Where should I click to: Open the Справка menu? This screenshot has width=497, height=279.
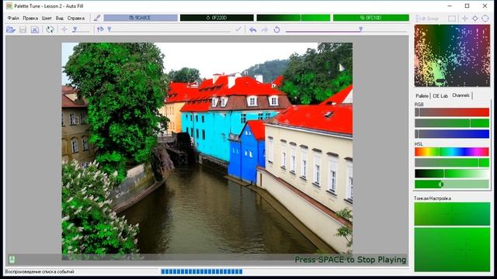[76, 18]
